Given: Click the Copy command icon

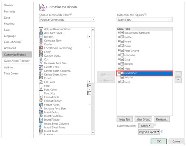Looking at the screenshot, I should pos(41,52).
